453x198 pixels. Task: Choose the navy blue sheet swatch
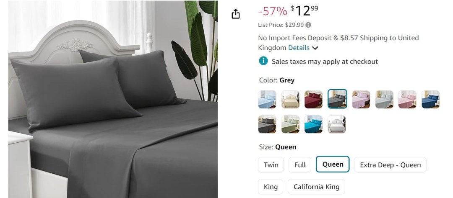(431, 100)
